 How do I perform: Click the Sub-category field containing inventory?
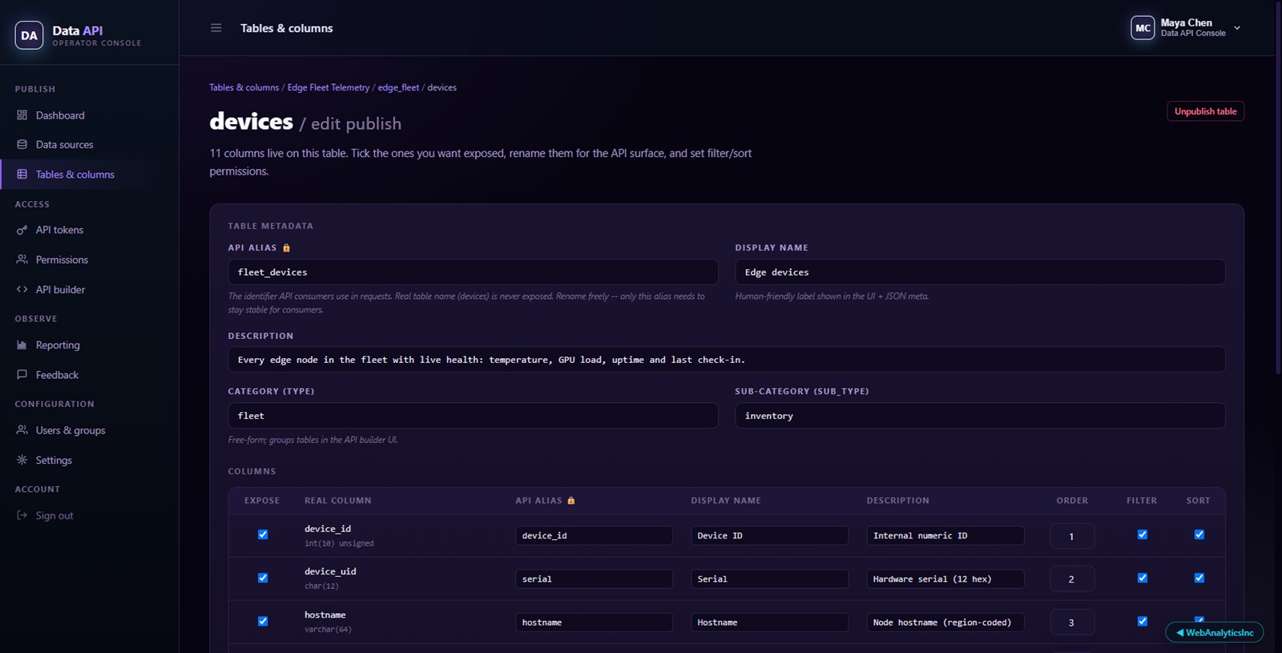click(x=980, y=416)
